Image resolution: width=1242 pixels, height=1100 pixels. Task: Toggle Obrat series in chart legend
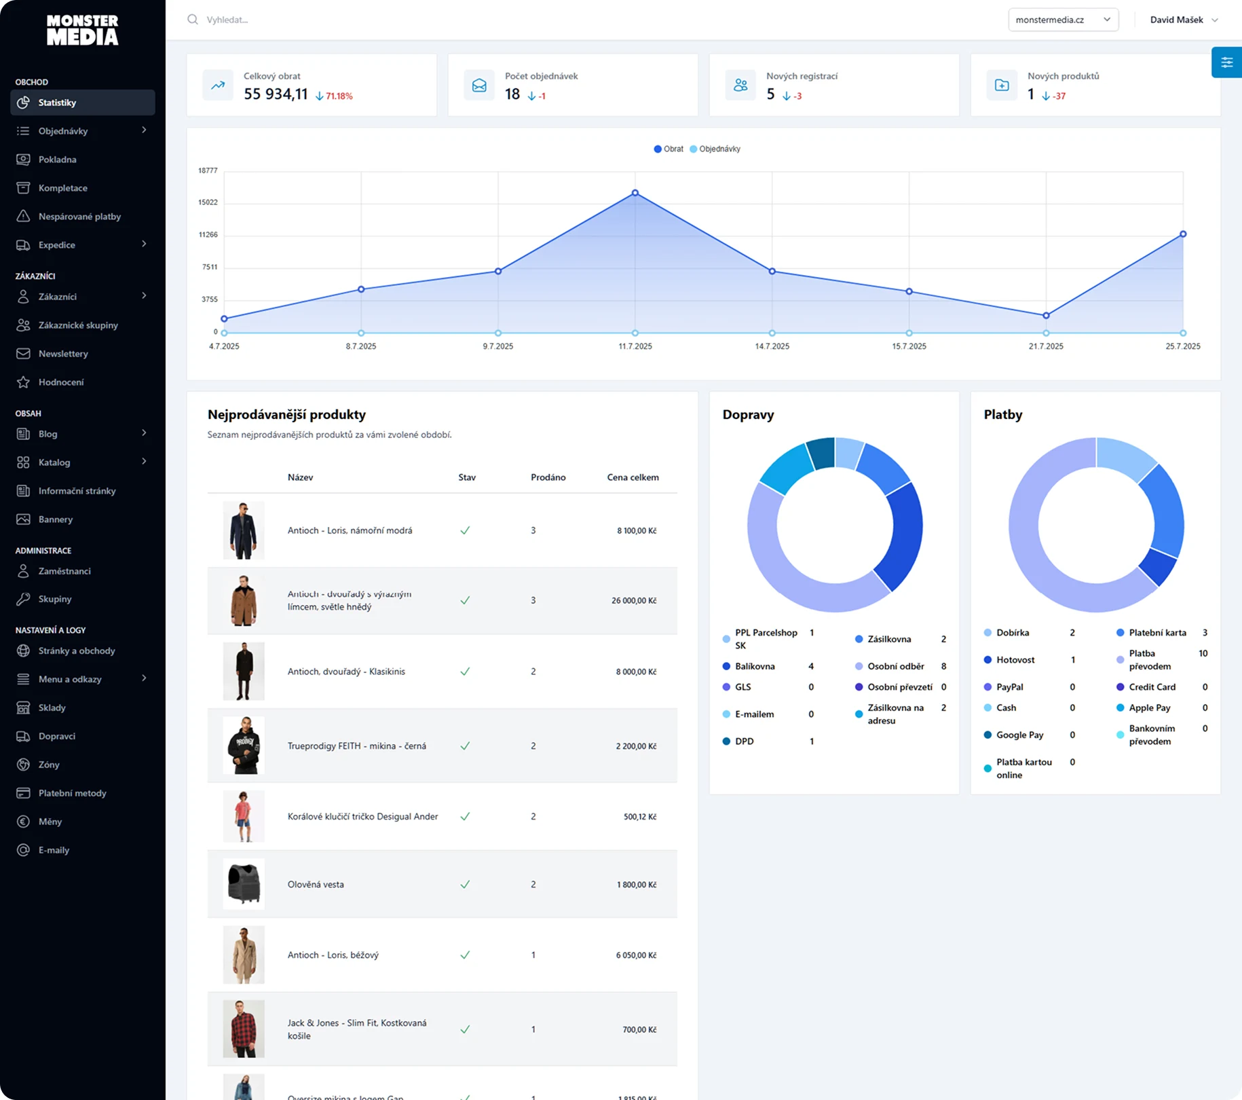669,149
